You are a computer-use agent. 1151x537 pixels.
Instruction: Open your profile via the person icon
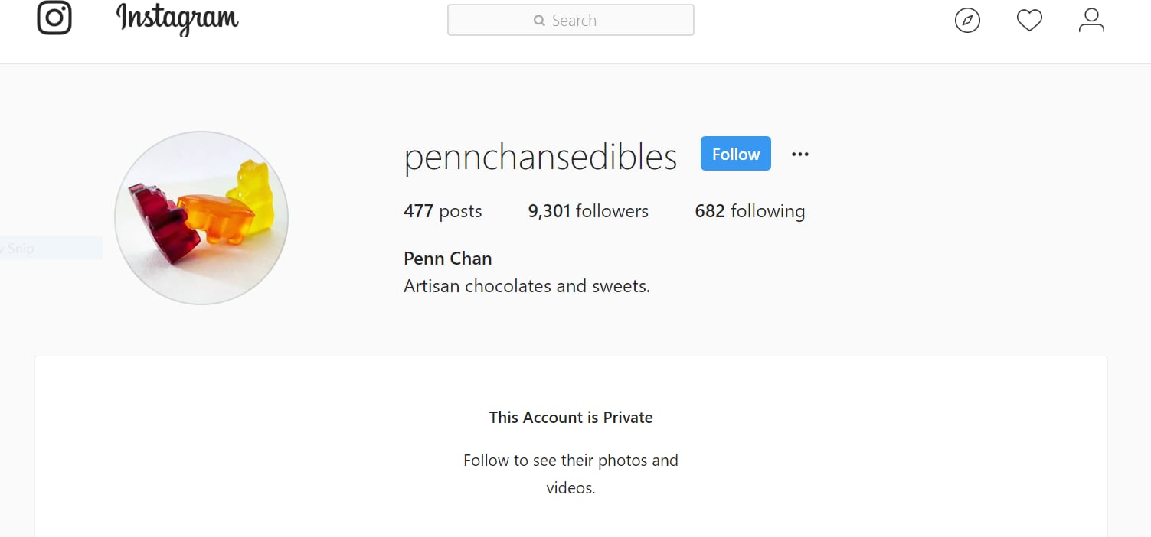[x=1091, y=21]
